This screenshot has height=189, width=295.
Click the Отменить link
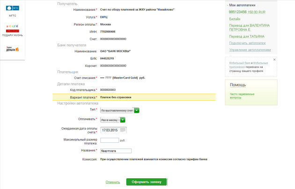113,182
